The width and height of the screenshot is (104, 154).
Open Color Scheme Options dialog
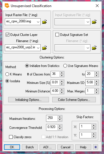(x=74, y=100)
